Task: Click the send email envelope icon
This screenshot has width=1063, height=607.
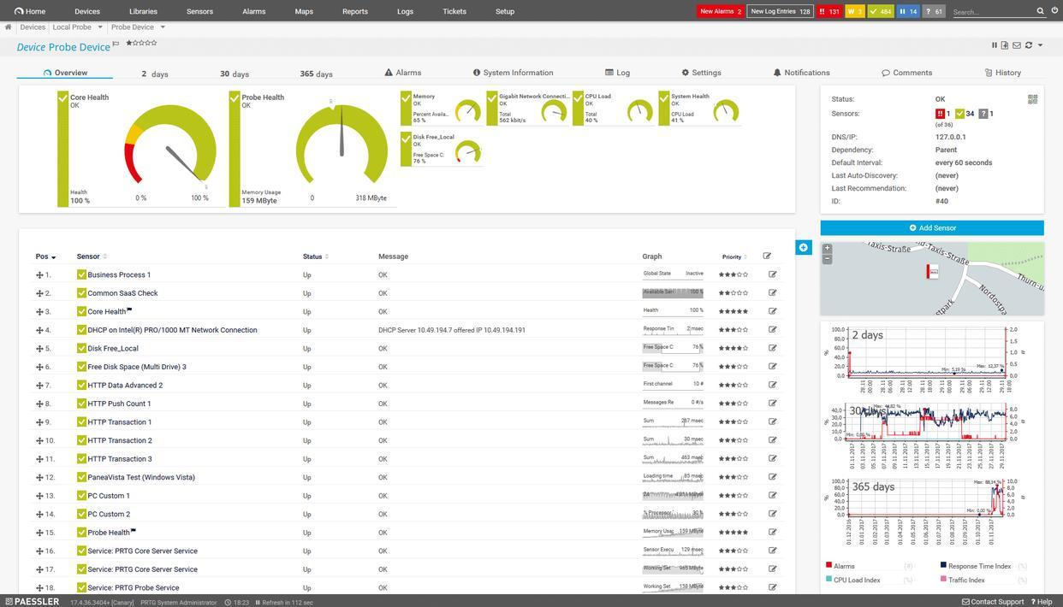Action: (1017, 45)
